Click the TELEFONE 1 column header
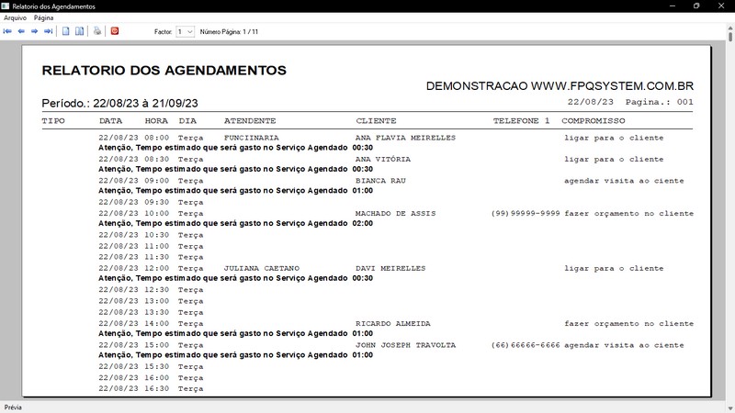This screenshot has height=413, width=735. [521, 121]
